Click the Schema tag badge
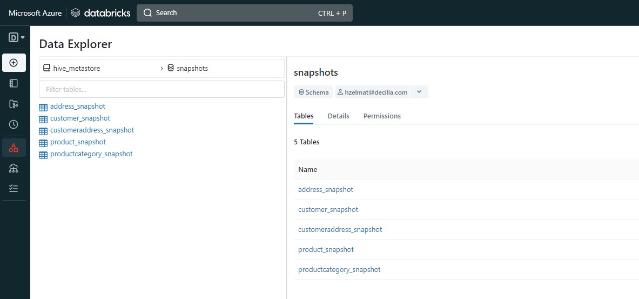The height and width of the screenshot is (299, 639). pyautogui.click(x=313, y=92)
